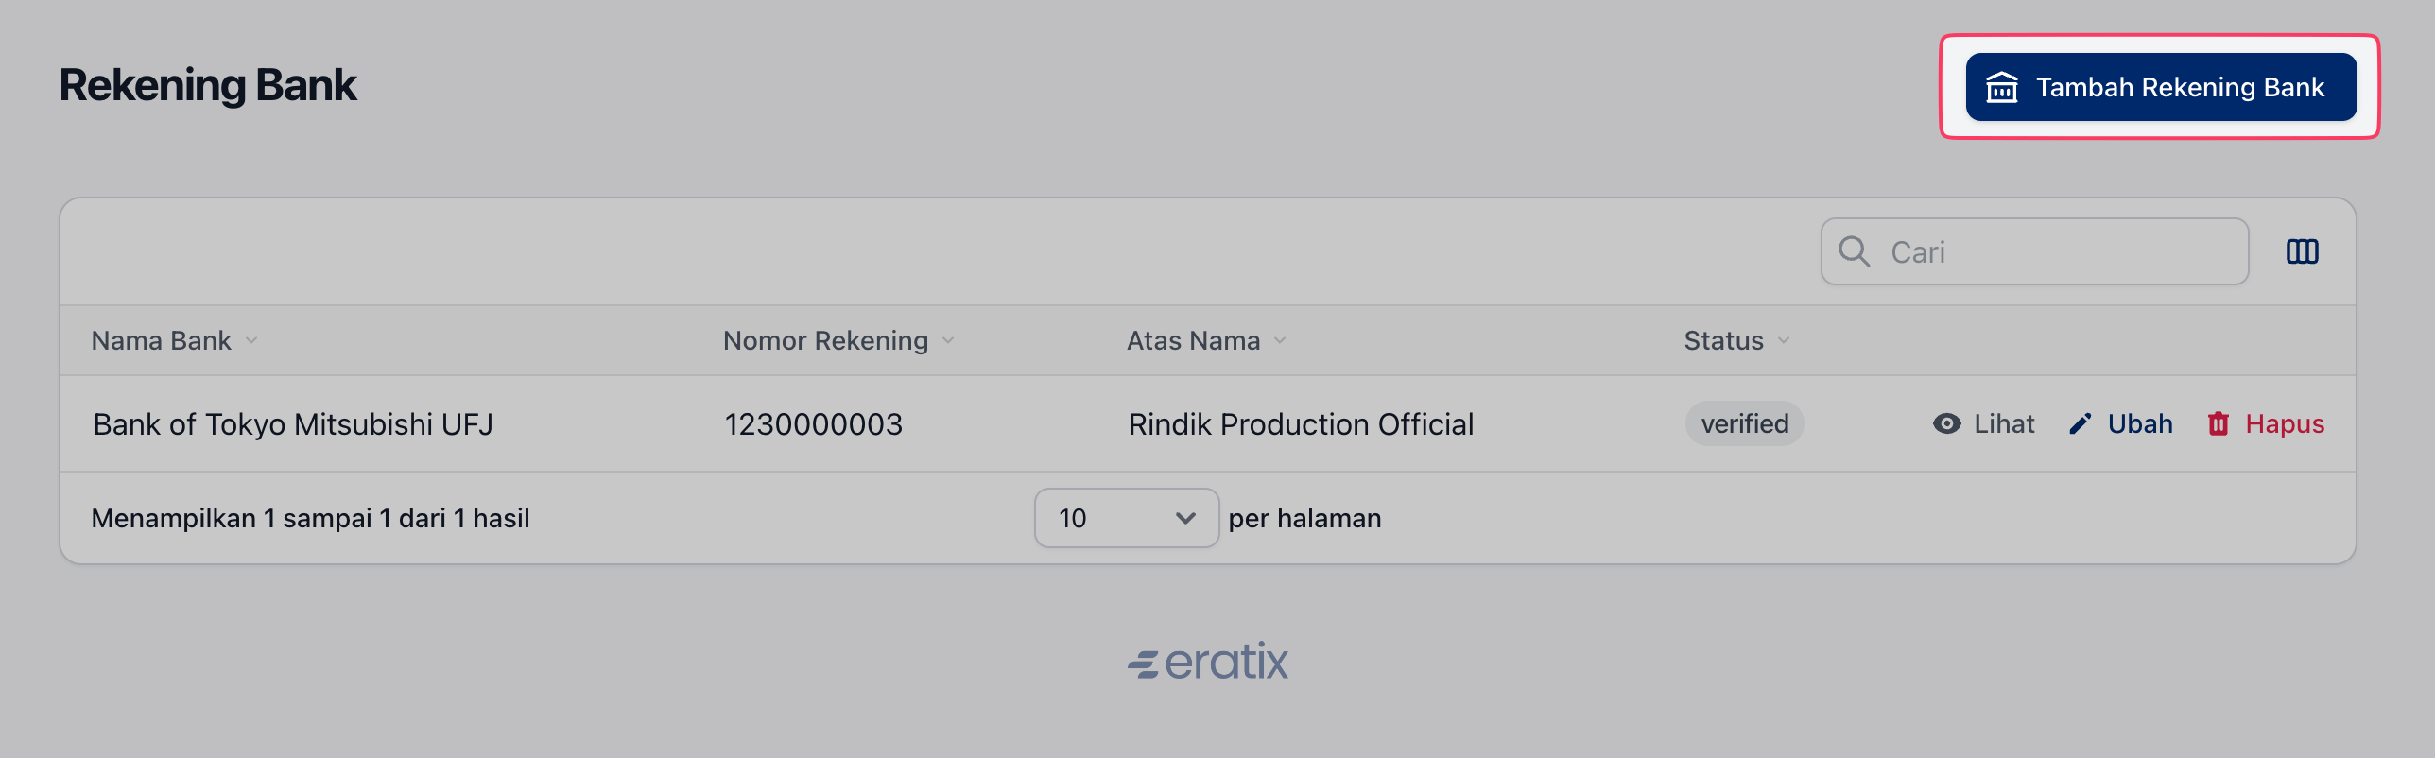The width and height of the screenshot is (2435, 758).
Task: Click Tambah Rekening Bank button
Action: [2161, 87]
